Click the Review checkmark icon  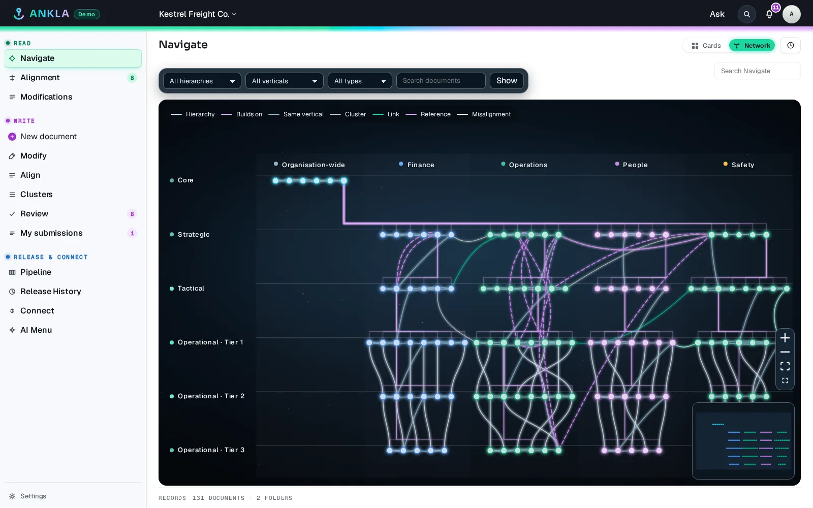coord(12,214)
